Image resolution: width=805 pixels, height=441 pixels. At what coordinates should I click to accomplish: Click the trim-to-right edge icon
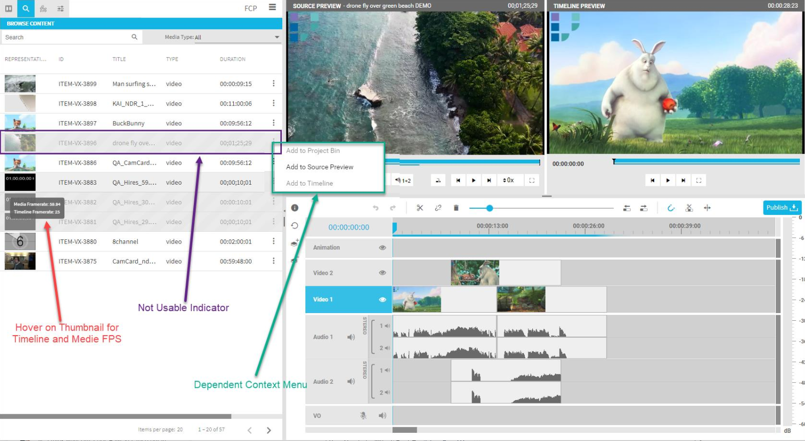pos(644,208)
